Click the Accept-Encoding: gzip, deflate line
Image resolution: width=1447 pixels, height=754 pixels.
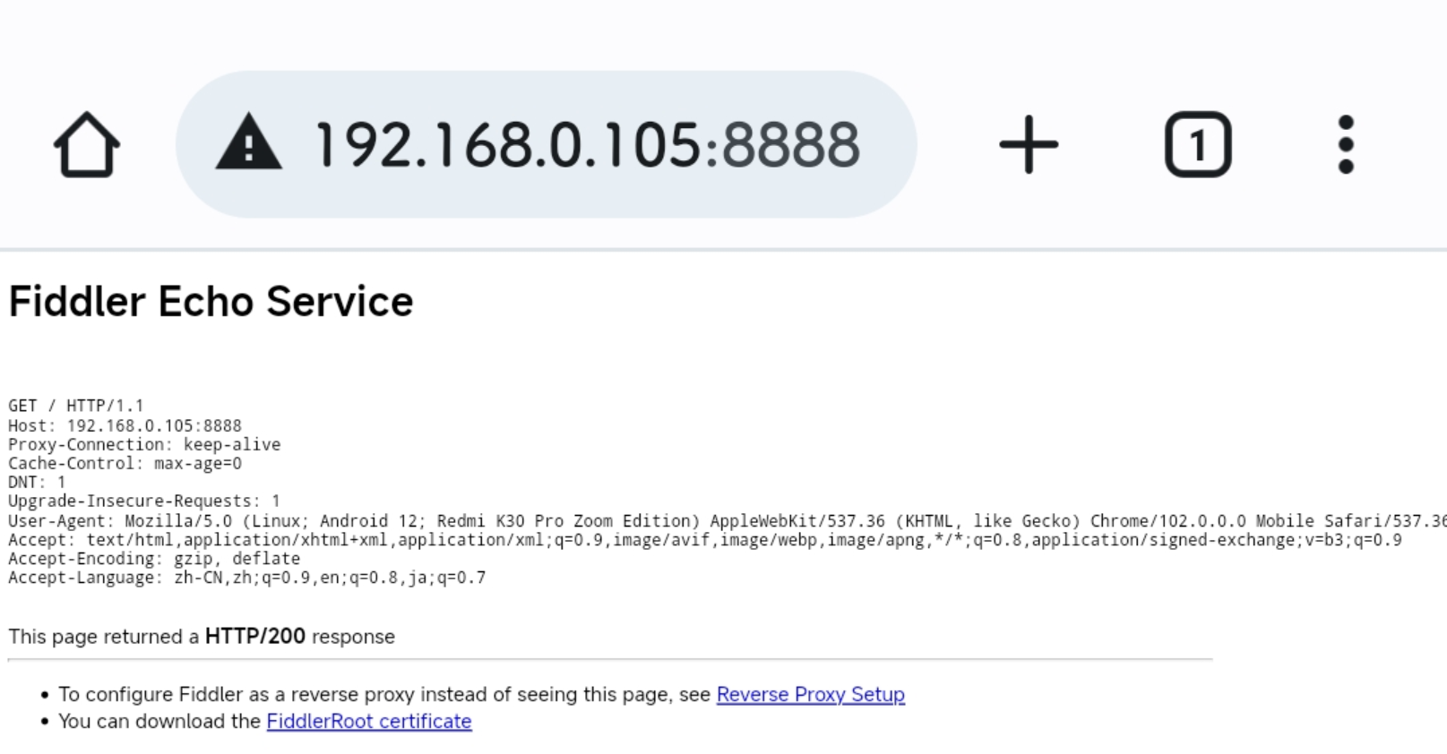(x=154, y=559)
